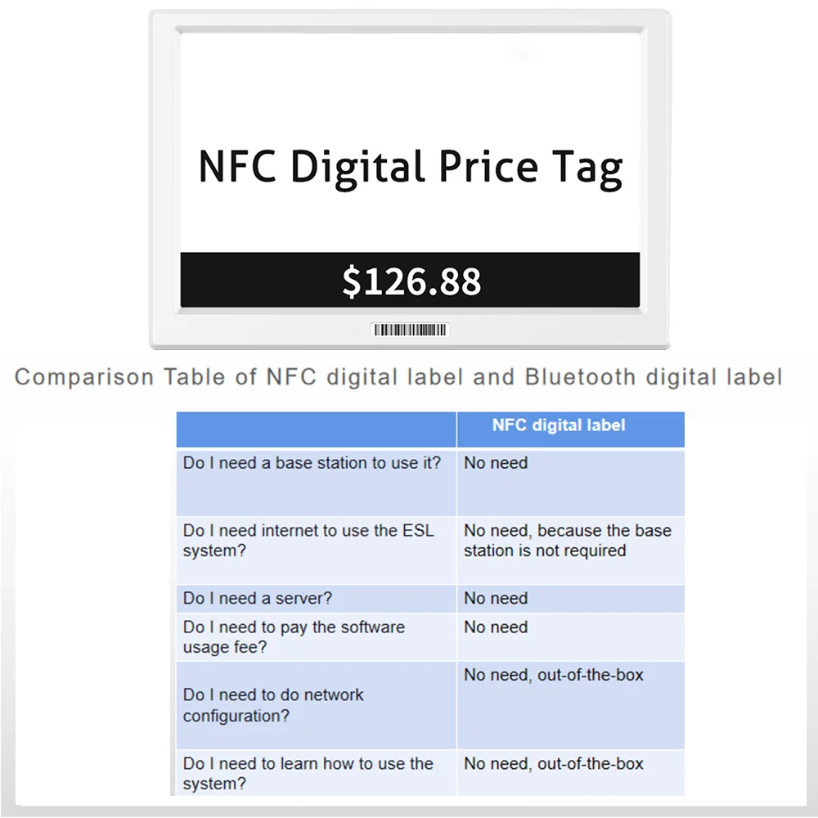
Task: Select the "Do I need a server?" cell
Action: point(258,598)
